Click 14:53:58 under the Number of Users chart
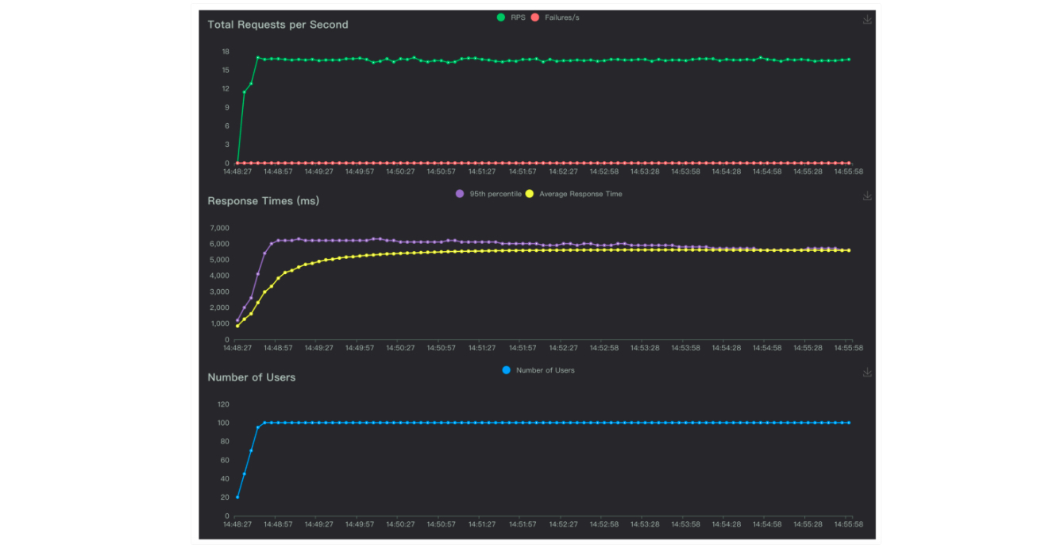This screenshot has height=545, width=1053. 685,524
